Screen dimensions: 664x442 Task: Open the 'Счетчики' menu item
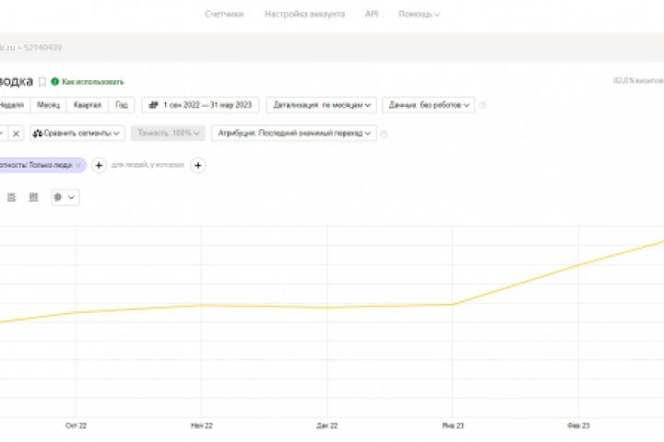[x=224, y=15]
